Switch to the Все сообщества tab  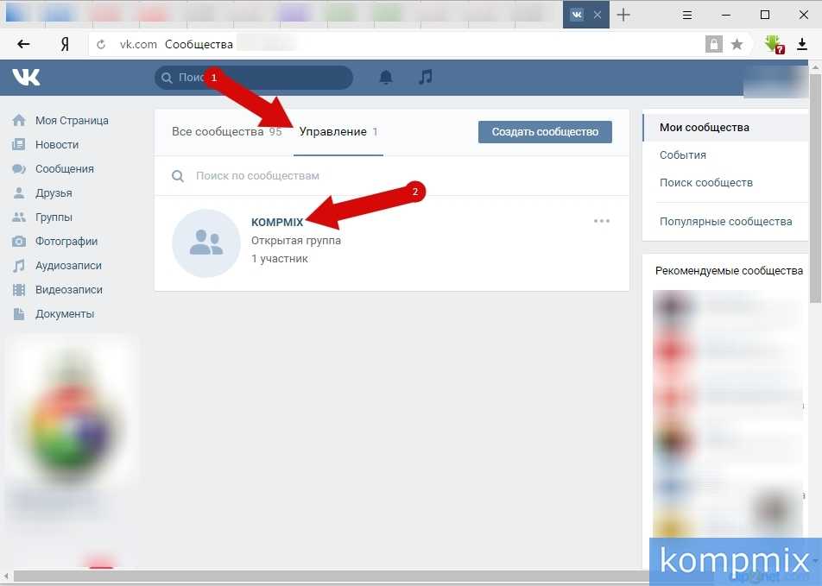(x=226, y=131)
